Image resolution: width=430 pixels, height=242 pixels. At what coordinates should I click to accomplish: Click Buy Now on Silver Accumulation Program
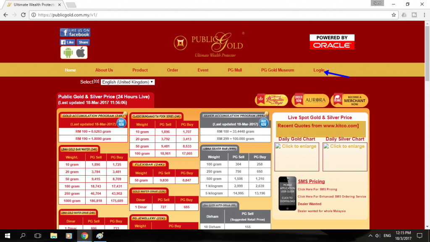[264, 123]
